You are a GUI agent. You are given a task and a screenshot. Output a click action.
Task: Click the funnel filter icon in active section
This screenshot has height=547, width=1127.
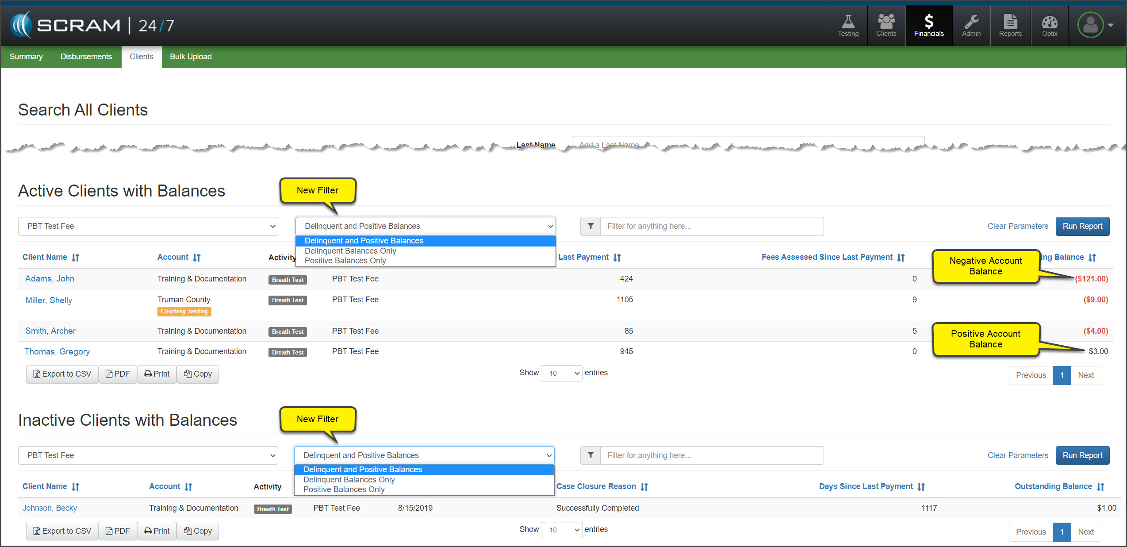click(x=590, y=226)
